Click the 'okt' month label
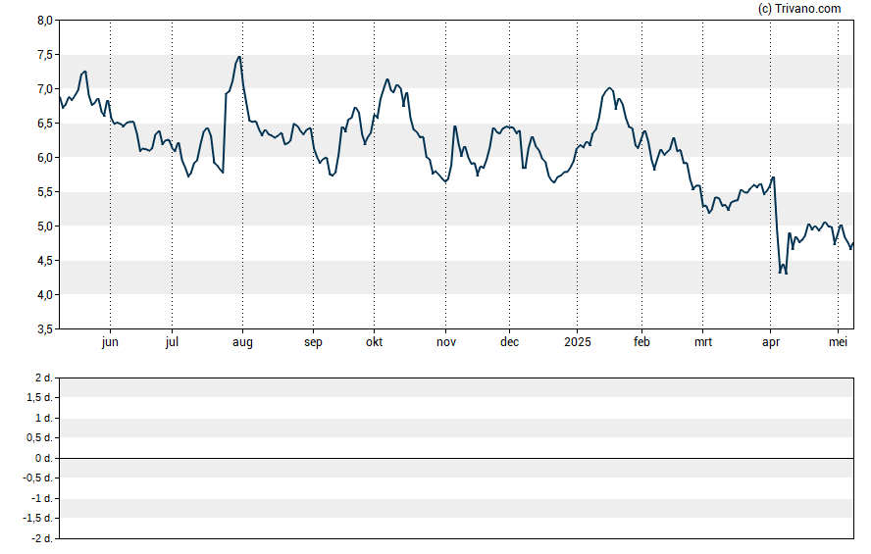The image size is (871, 554). coord(374,342)
